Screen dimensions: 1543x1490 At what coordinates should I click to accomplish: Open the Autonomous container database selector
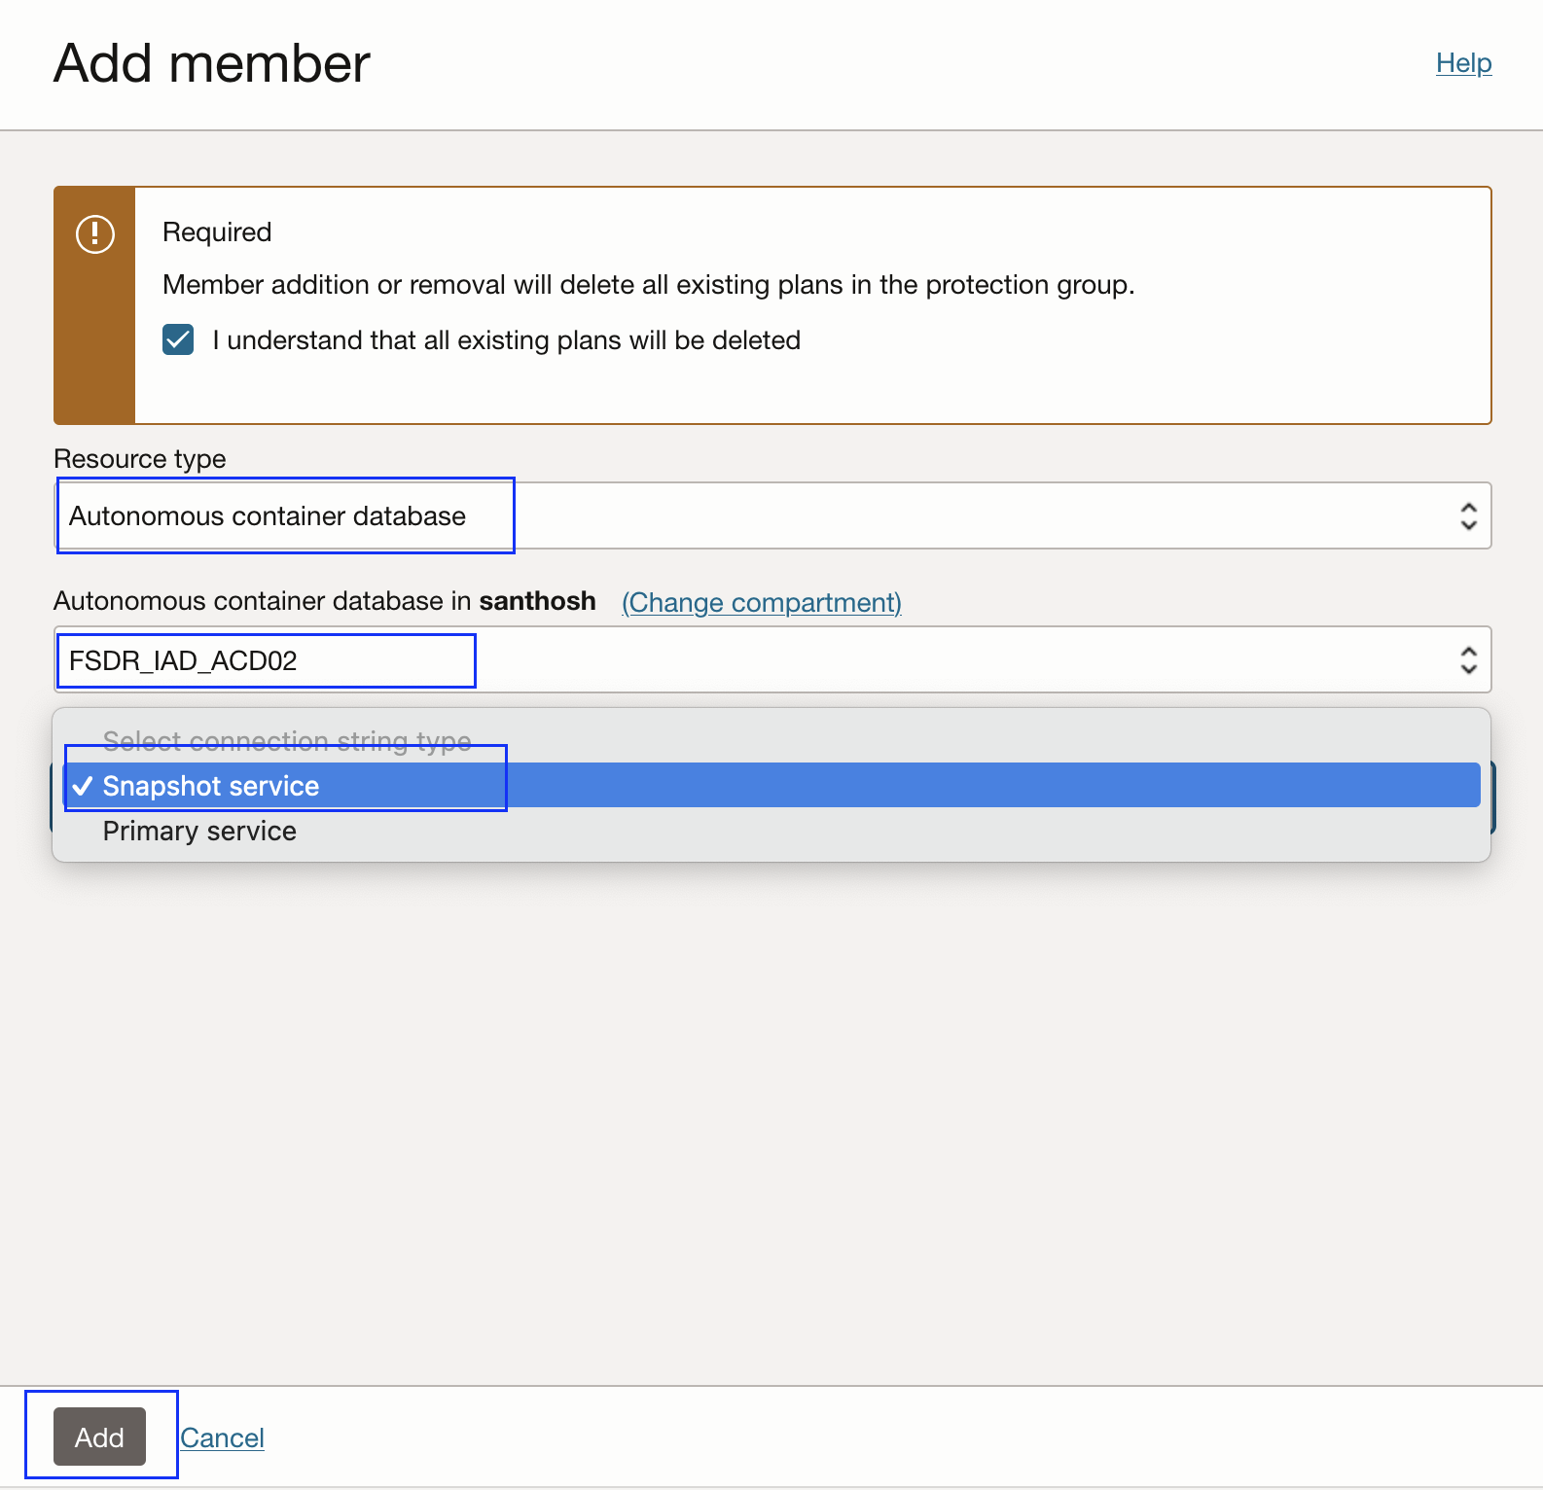tap(759, 660)
